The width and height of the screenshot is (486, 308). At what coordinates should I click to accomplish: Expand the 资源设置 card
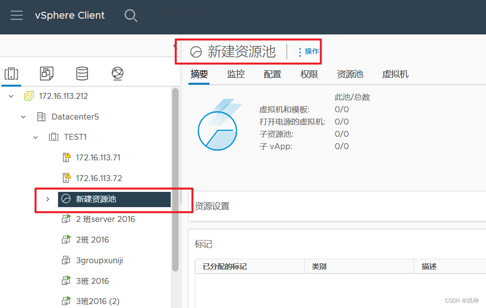pyautogui.click(x=337, y=206)
